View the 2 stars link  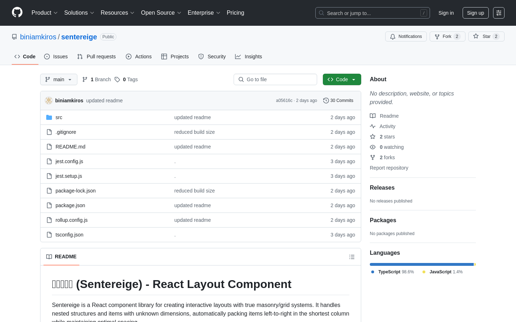coord(382,137)
